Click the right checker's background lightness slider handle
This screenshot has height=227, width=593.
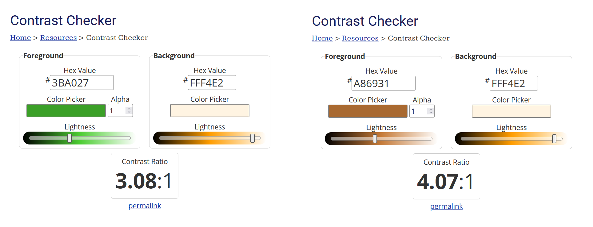coord(554,139)
